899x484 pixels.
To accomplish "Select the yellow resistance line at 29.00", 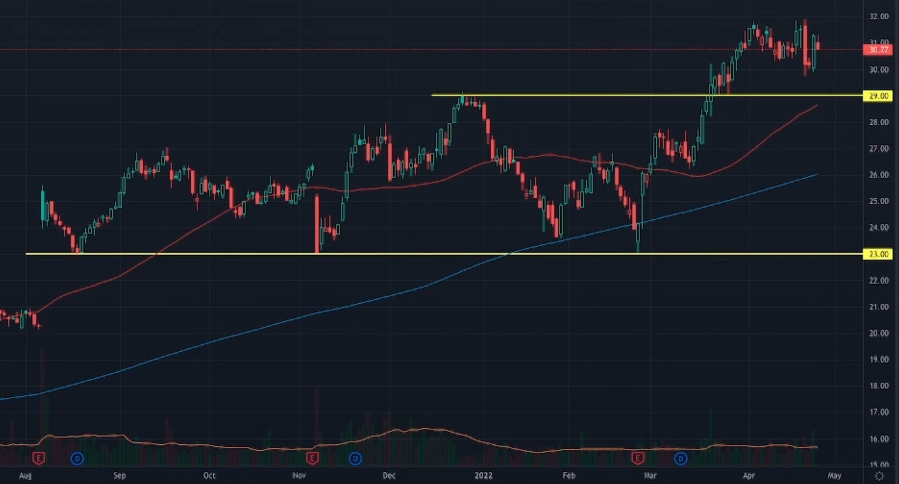I will pyautogui.click(x=577, y=96).
